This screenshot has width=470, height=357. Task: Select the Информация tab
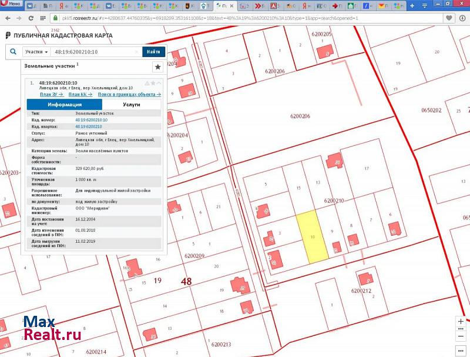[x=65, y=104]
